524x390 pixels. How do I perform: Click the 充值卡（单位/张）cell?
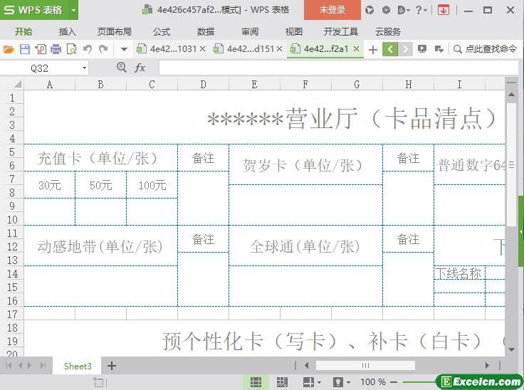(100, 158)
